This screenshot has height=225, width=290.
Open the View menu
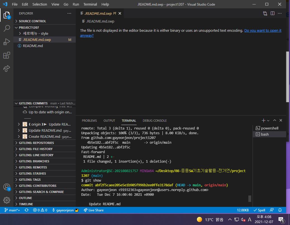click(55, 4)
